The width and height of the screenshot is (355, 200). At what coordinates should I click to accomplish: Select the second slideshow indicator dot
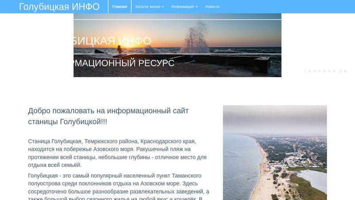tap(309, 71)
